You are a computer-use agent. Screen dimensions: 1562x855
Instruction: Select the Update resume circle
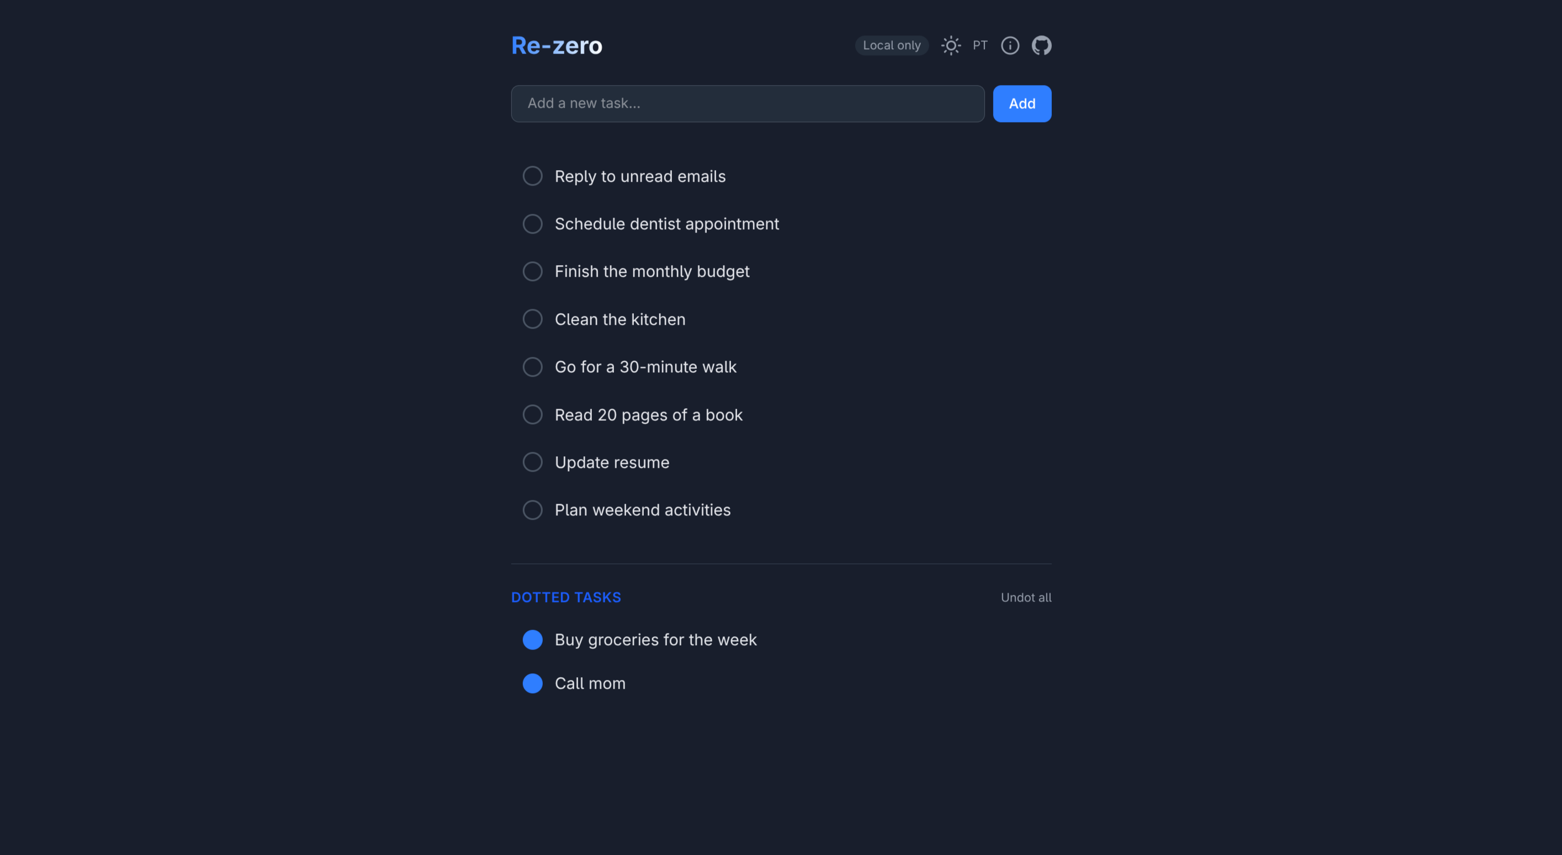532,462
